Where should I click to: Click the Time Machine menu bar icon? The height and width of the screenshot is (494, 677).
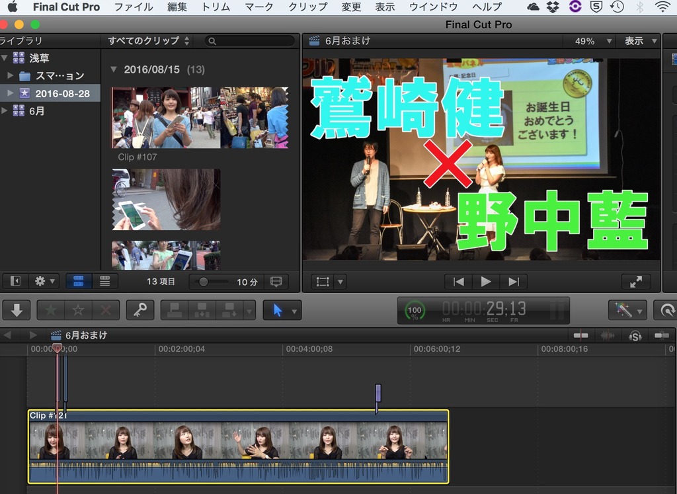(618, 7)
